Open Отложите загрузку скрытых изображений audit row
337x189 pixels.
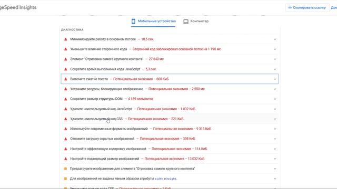[x=170, y=139]
